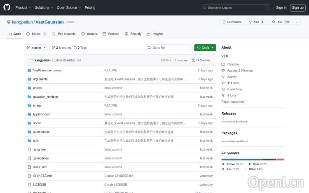Screen dimensions: 309x193
Task: Click the Python segment in language bar
Action: click(241, 159)
